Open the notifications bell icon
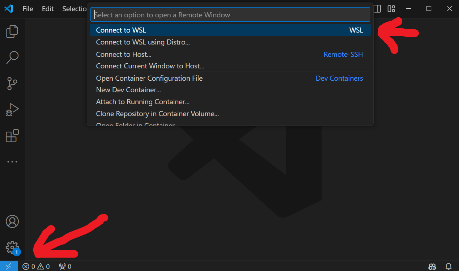 coord(449,266)
